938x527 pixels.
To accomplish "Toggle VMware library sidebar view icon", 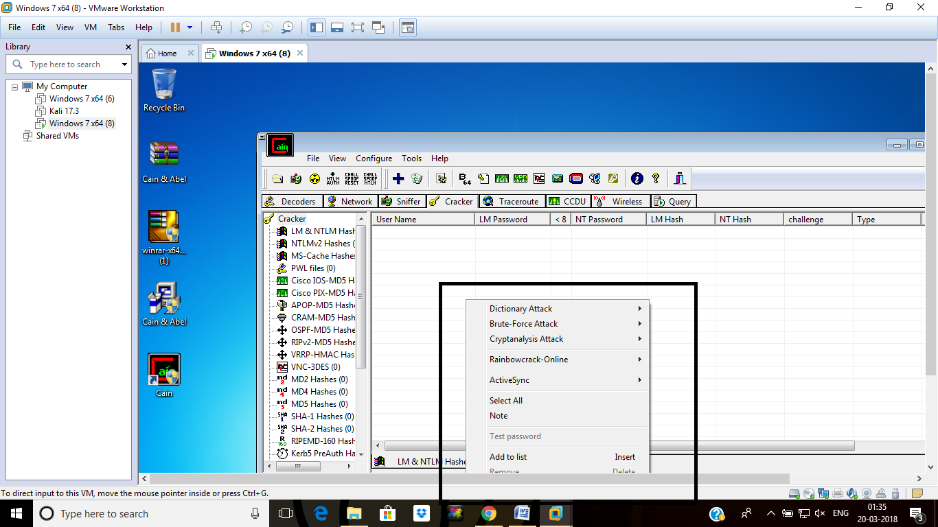I will point(317,27).
